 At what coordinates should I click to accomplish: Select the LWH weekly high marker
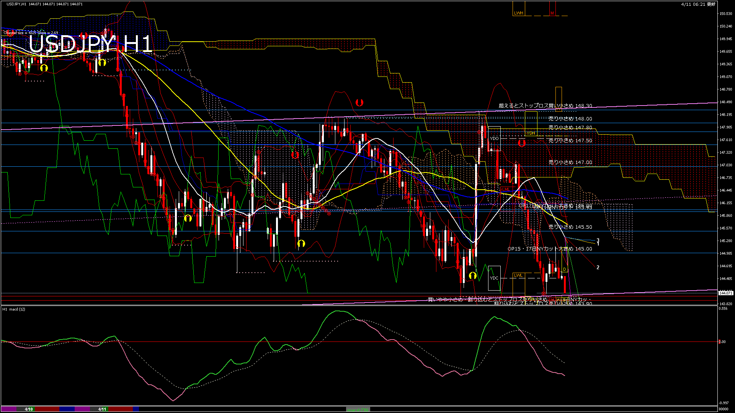[x=518, y=13]
